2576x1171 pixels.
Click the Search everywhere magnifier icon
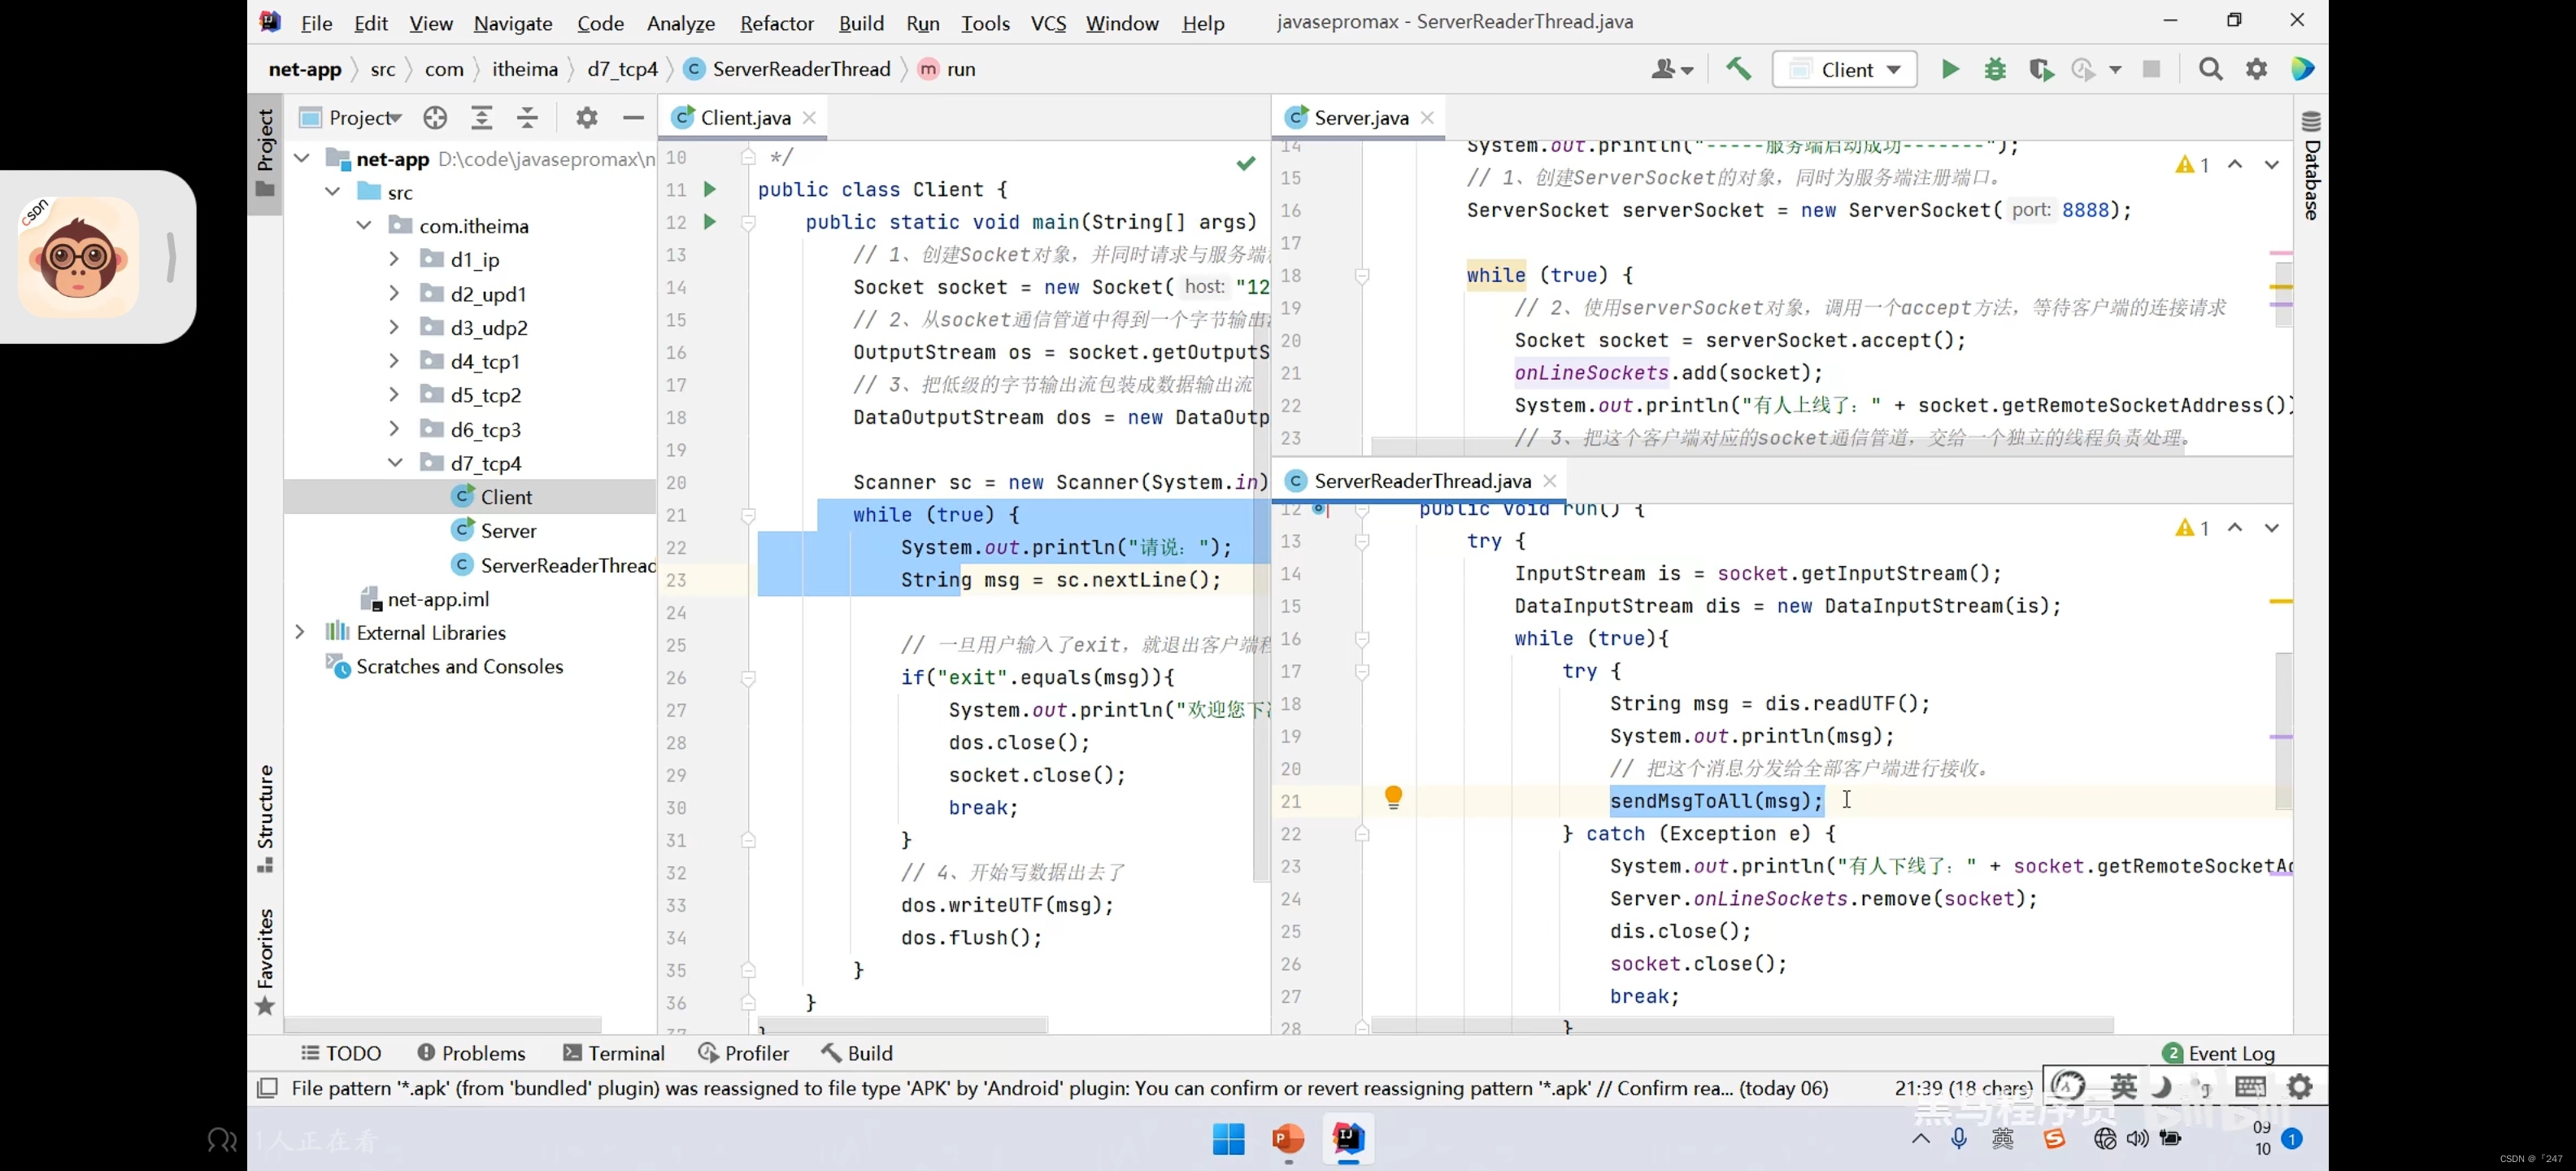pos(2209,69)
